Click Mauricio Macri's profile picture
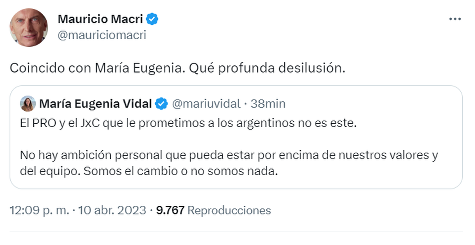Image resolution: width=475 pixels, height=245 pixels. pos(28,27)
